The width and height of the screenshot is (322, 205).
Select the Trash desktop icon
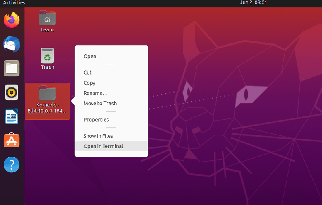click(x=47, y=59)
